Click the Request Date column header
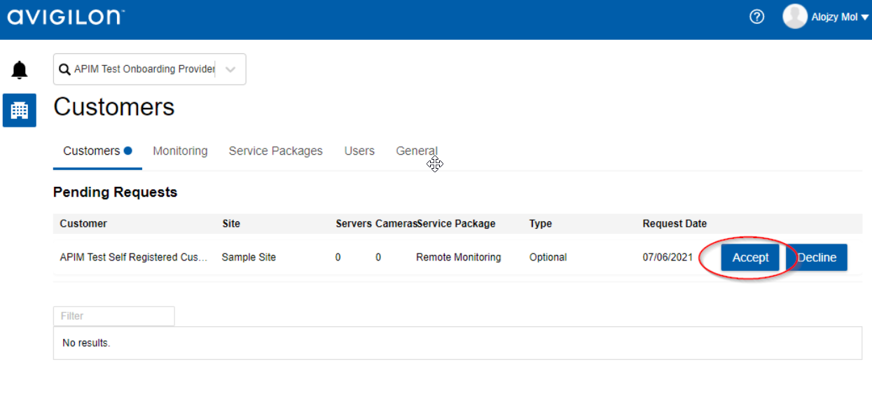The width and height of the screenshot is (872, 404). pos(674,223)
